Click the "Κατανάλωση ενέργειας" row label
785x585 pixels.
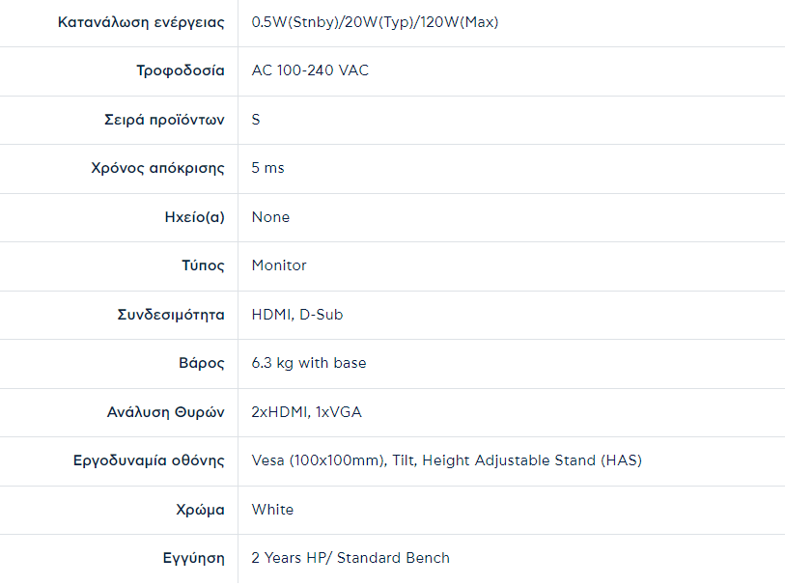point(142,22)
